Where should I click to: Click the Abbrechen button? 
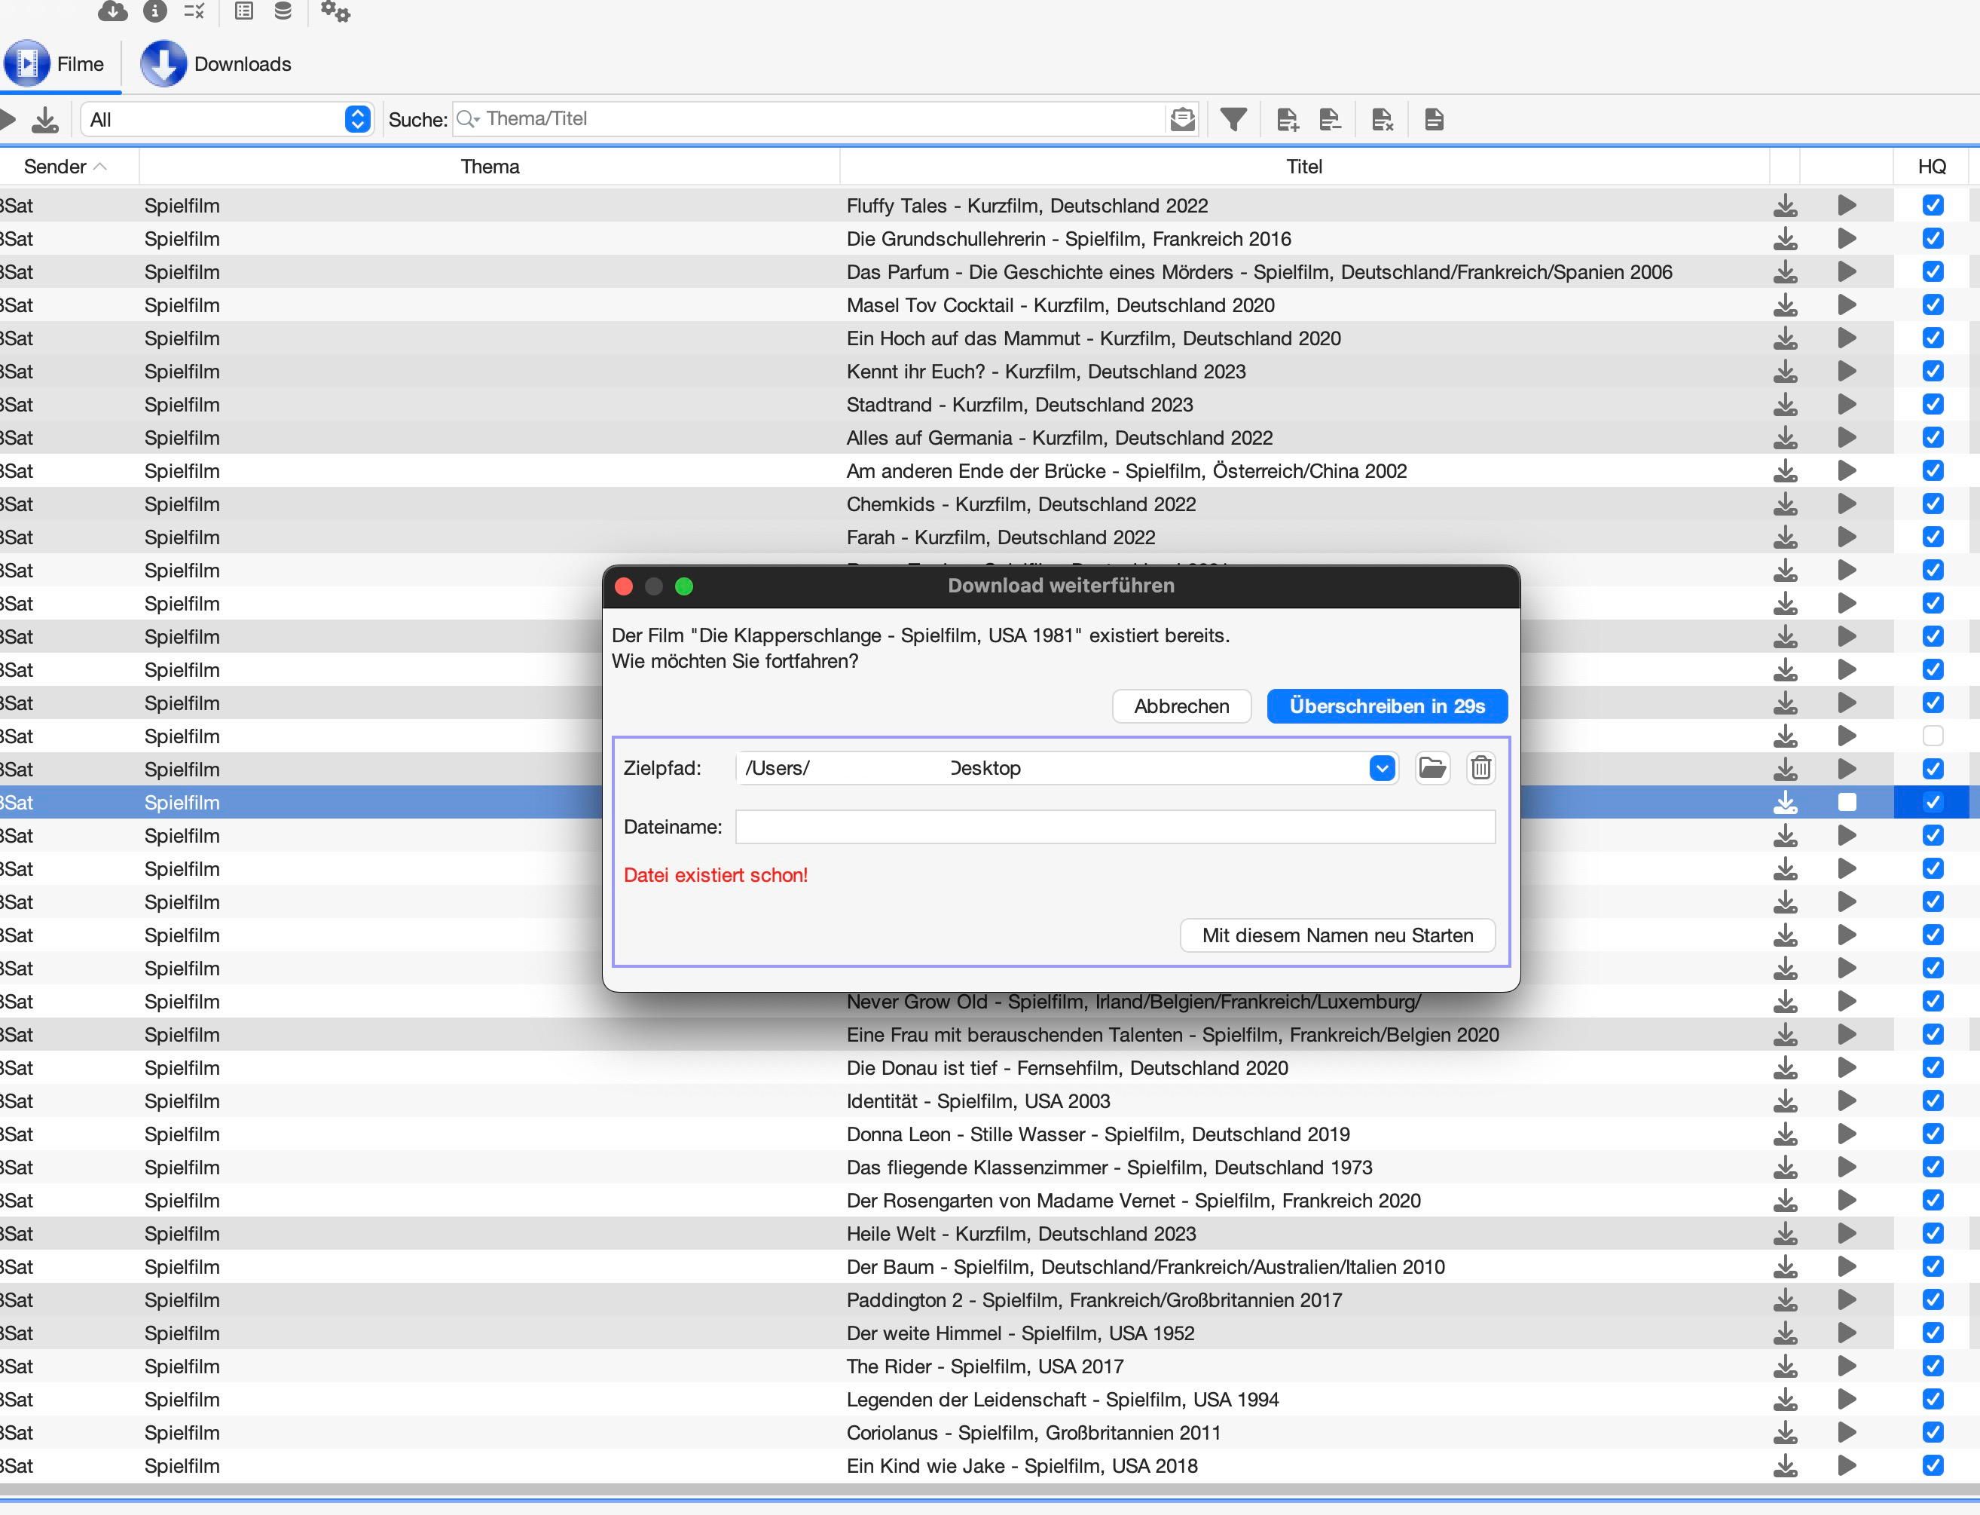point(1181,706)
